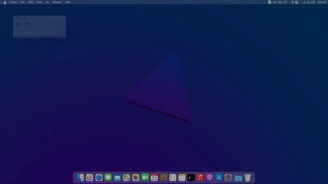Open the Downloads folder in the Dock

coord(238,178)
